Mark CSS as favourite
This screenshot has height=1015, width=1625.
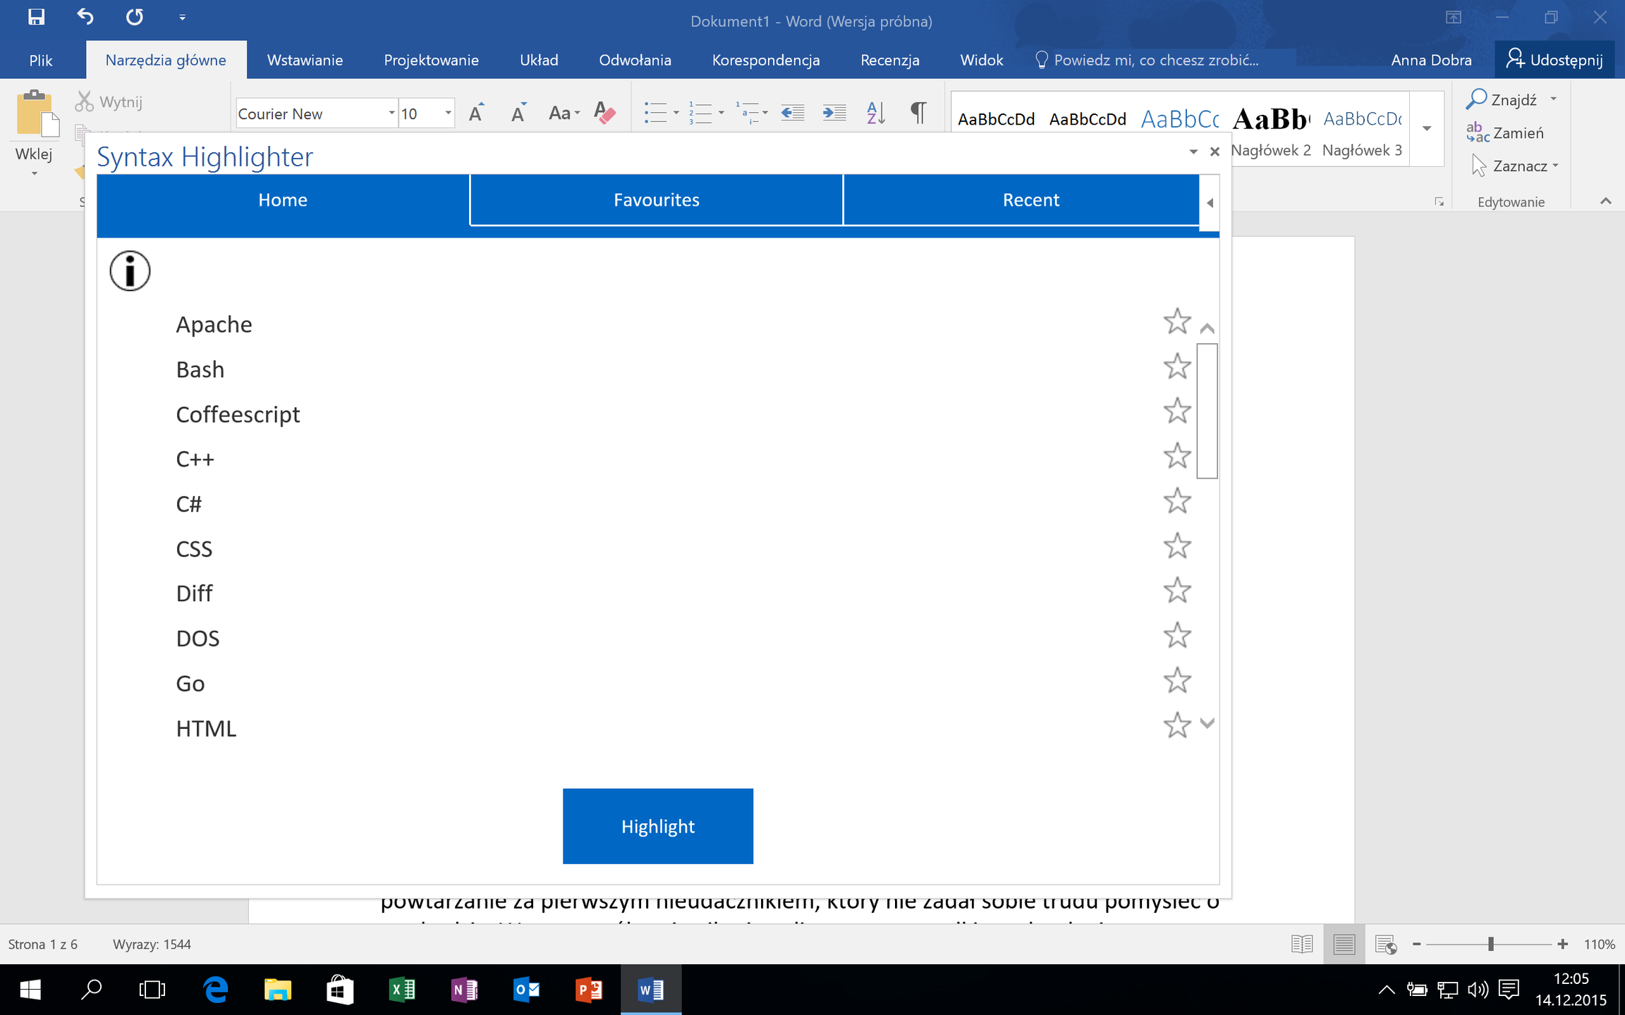coord(1177,546)
